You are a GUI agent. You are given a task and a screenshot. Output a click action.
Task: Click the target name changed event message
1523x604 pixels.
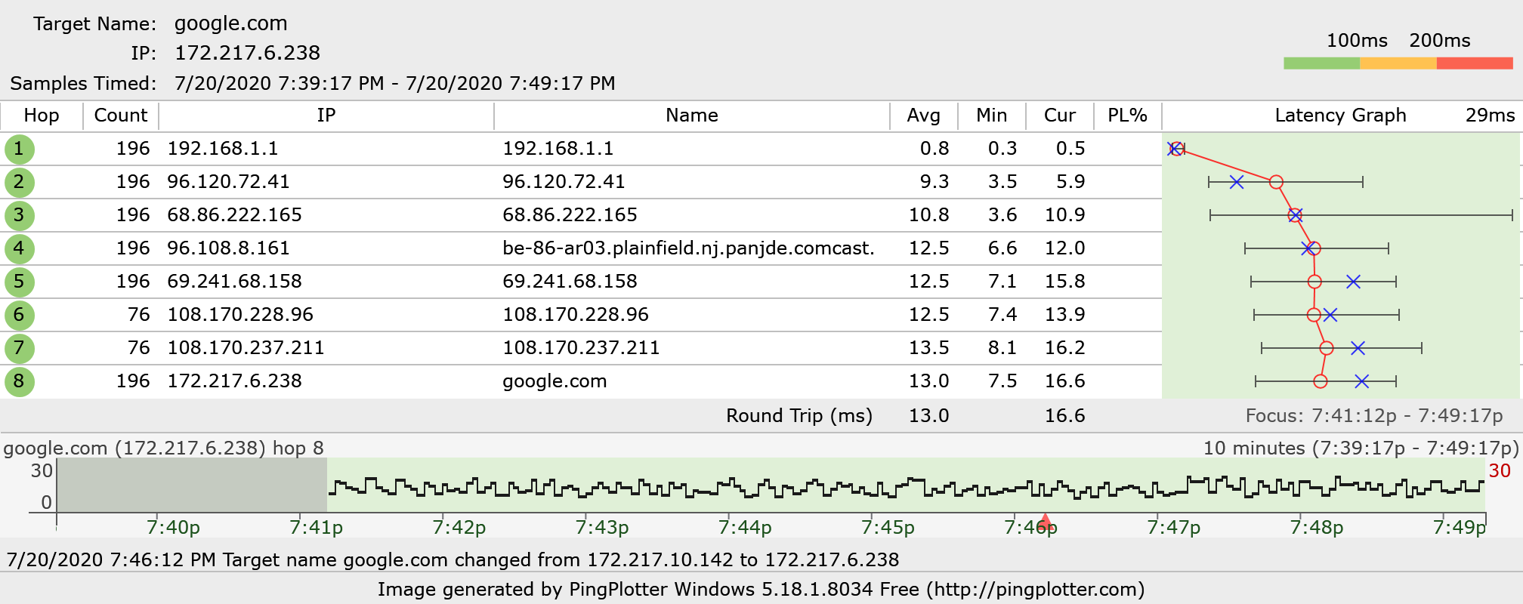[453, 560]
